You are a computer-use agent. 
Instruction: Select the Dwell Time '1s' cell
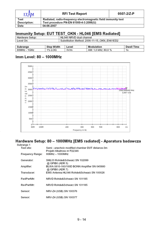pos(134,50)
